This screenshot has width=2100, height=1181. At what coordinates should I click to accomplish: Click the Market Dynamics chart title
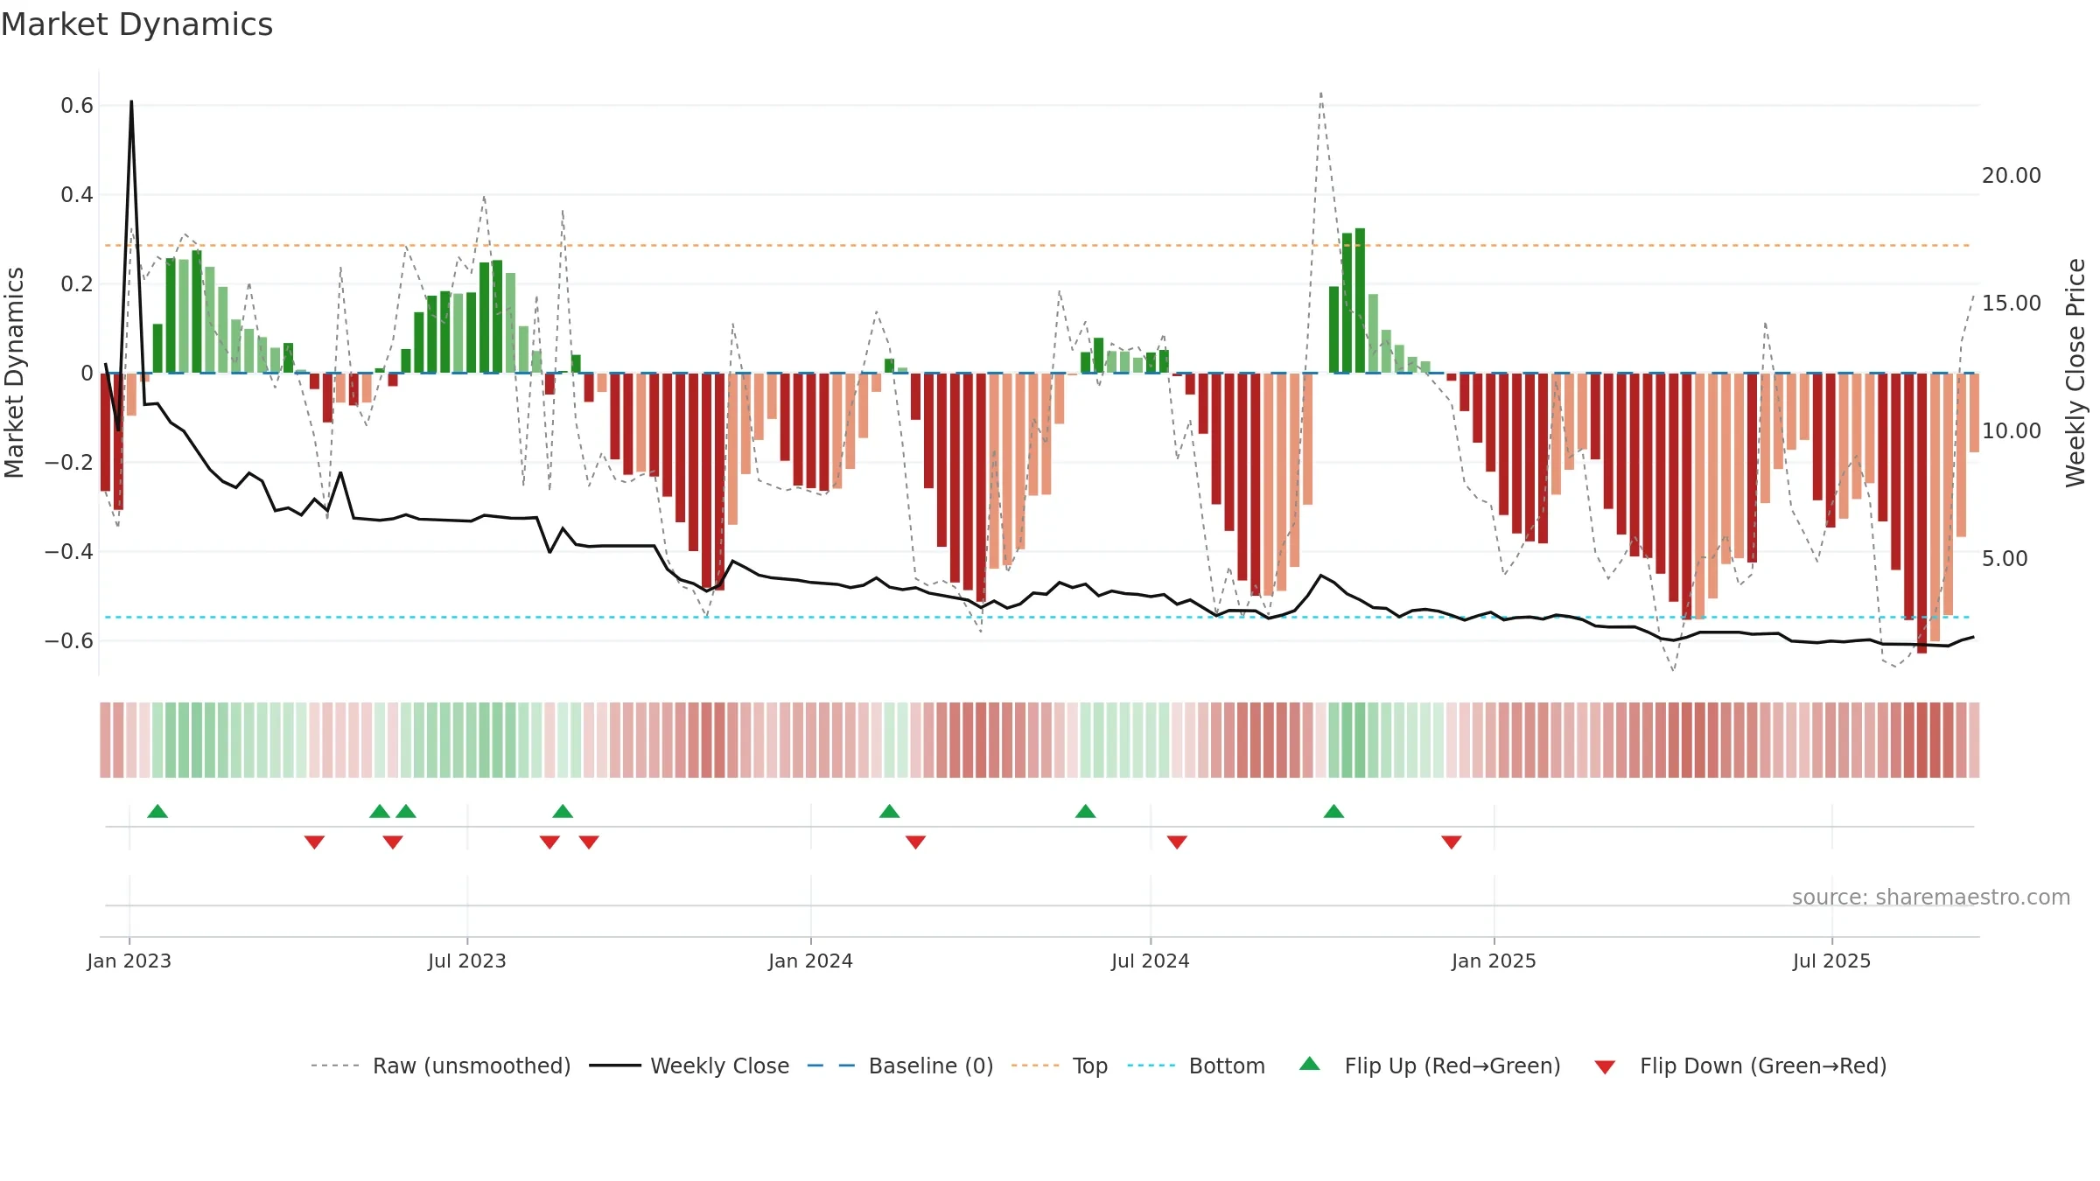tap(136, 24)
